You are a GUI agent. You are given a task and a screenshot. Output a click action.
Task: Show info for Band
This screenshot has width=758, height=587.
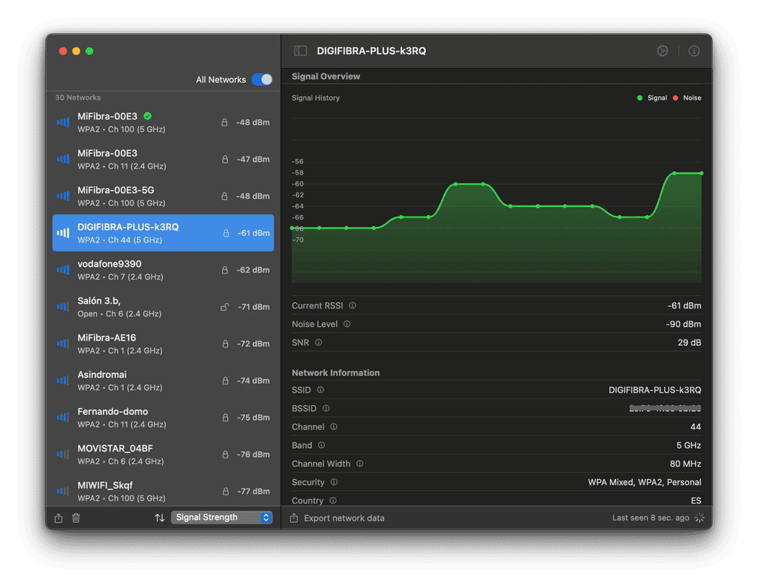point(321,445)
